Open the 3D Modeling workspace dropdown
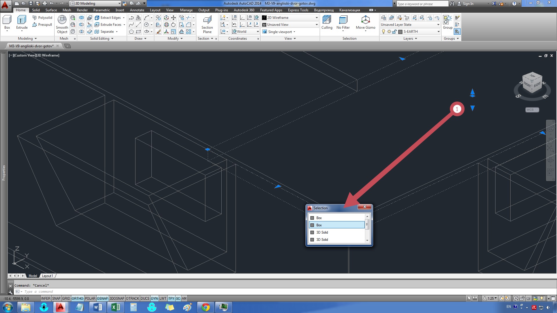This screenshot has height=313, width=557. pos(95,3)
